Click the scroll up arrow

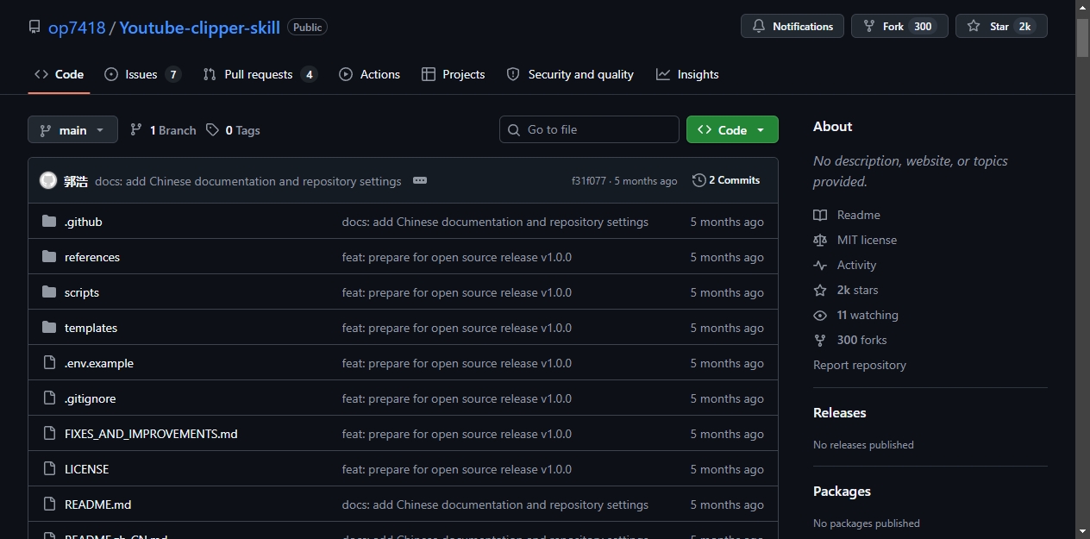click(1083, 7)
